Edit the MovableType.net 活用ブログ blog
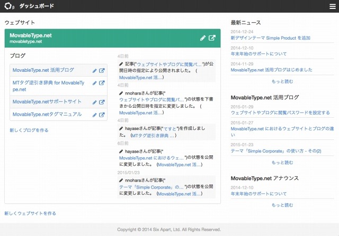The height and width of the screenshot is (236, 339). pos(94,71)
